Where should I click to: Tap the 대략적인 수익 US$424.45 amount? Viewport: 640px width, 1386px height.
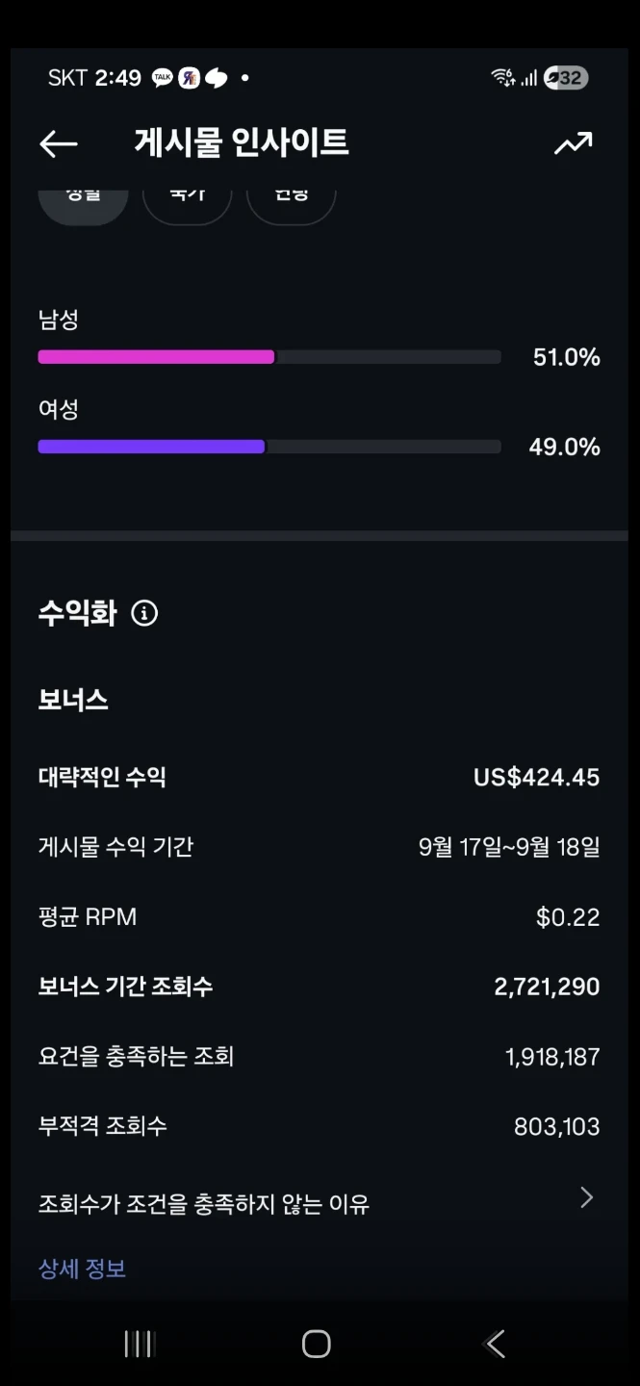[537, 777]
